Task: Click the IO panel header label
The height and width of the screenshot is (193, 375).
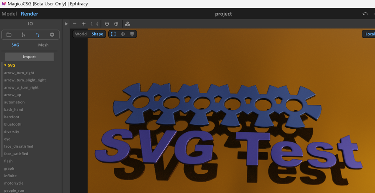Action: (x=30, y=24)
